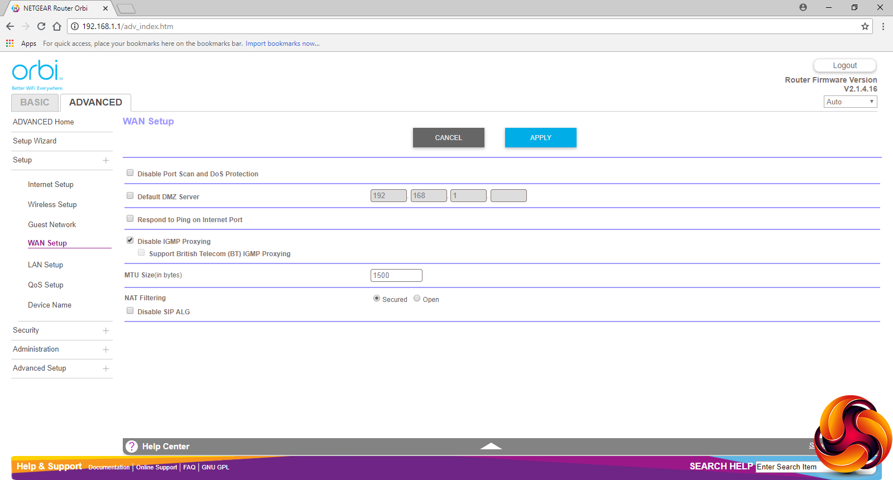Check the Default DMZ Server box
The width and height of the screenshot is (893, 480).
[x=130, y=196]
